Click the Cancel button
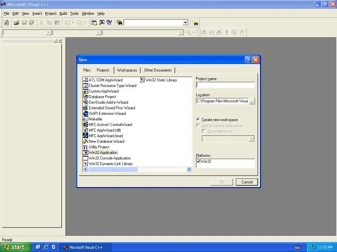 click(x=247, y=182)
